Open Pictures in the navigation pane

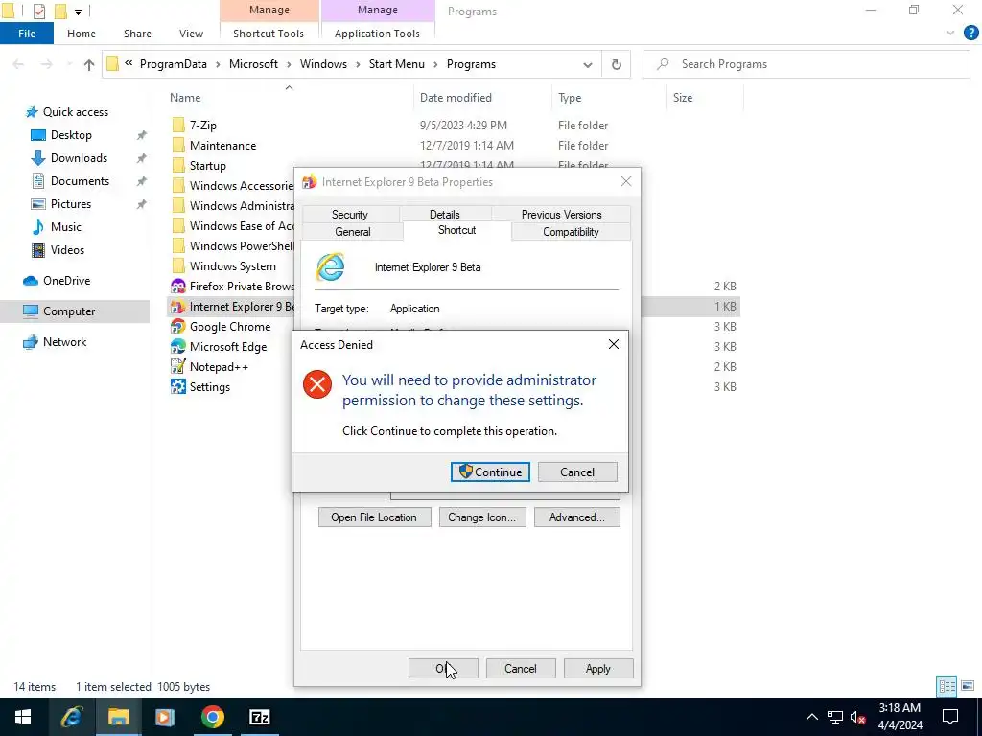pos(71,204)
